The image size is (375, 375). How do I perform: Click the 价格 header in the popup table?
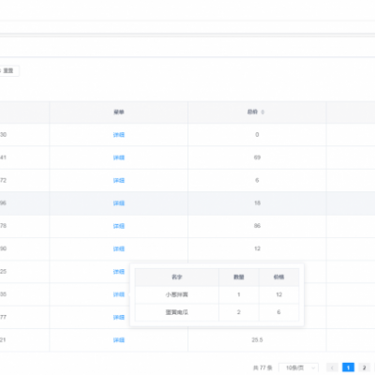coord(278,277)
